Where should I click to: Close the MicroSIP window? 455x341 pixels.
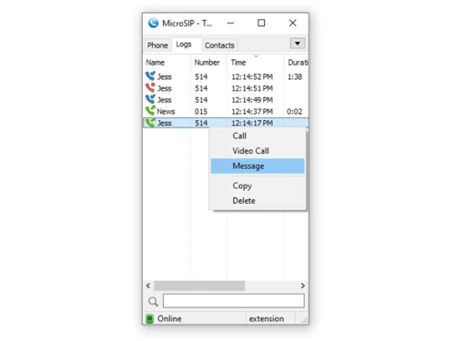click(293, 23)
